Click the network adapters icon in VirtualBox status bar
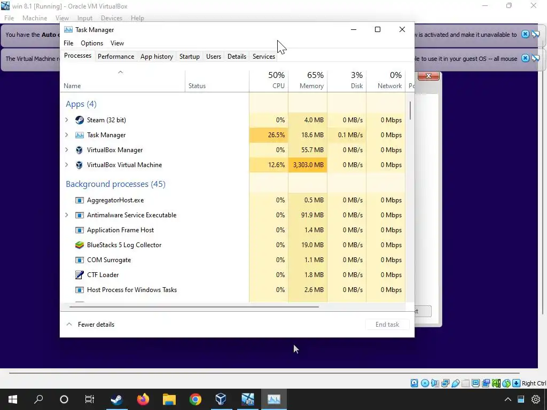The width and height of the screenshot is (547, 410). (x=445, y=383)
